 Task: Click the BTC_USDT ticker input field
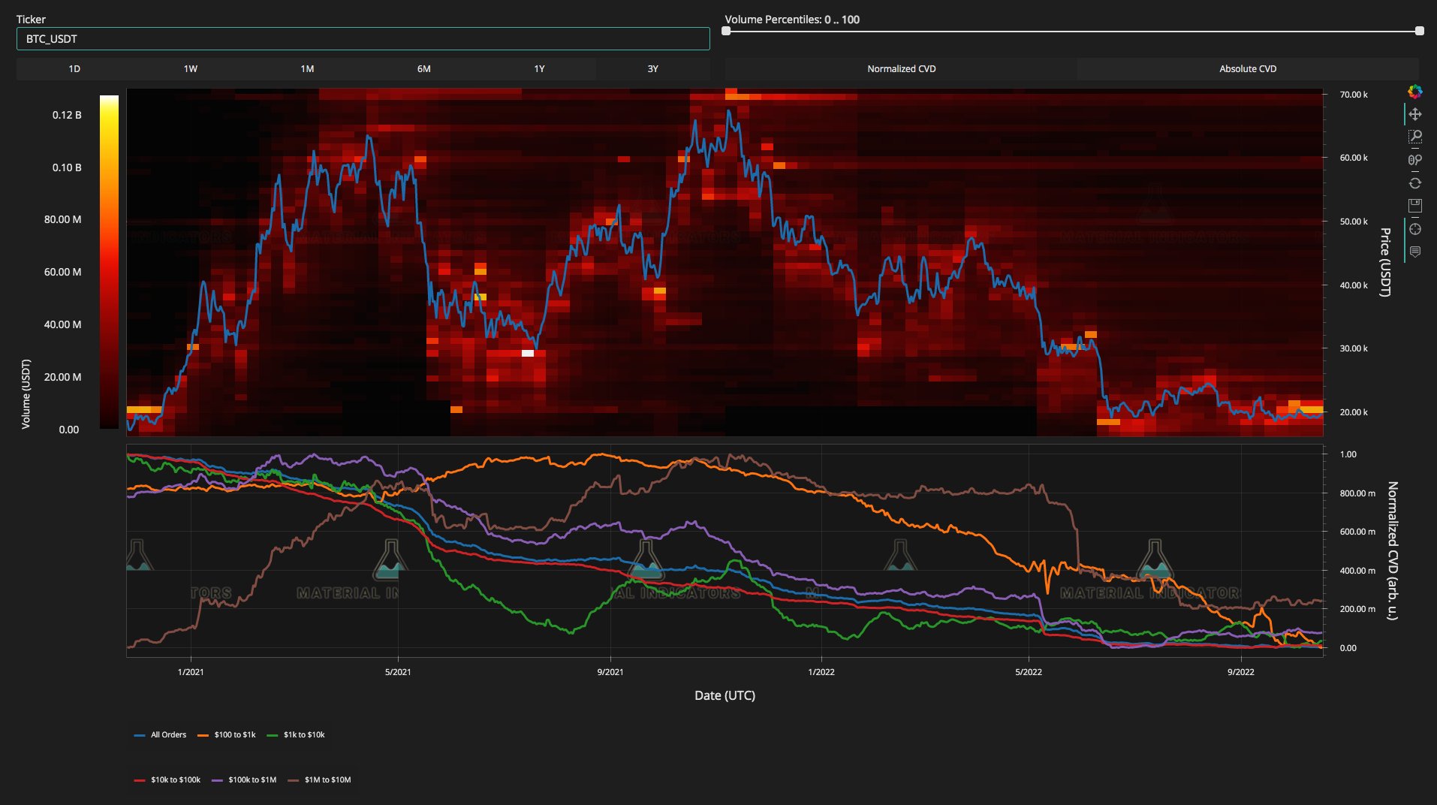[x=363, y=39]
